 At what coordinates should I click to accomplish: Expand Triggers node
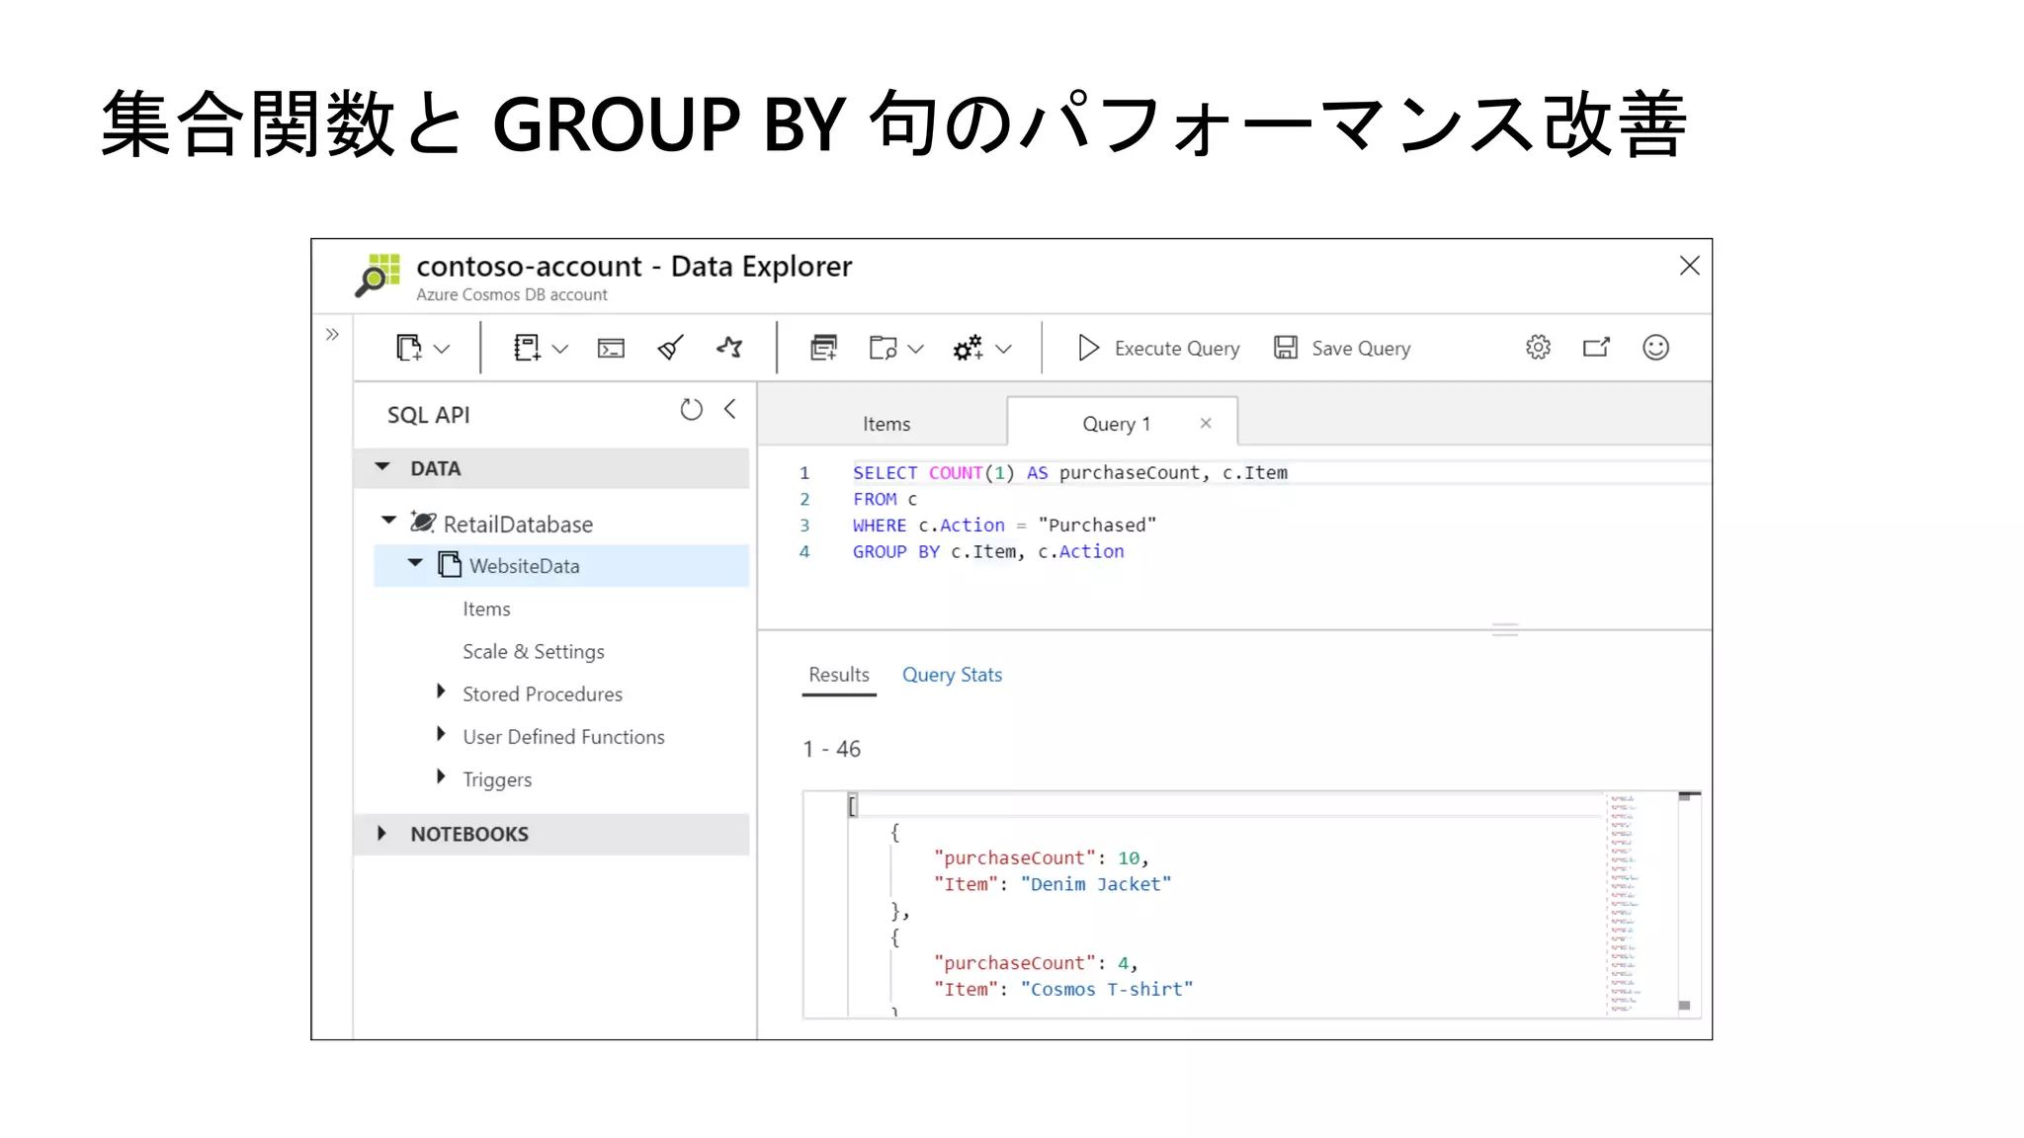[441, 776]
